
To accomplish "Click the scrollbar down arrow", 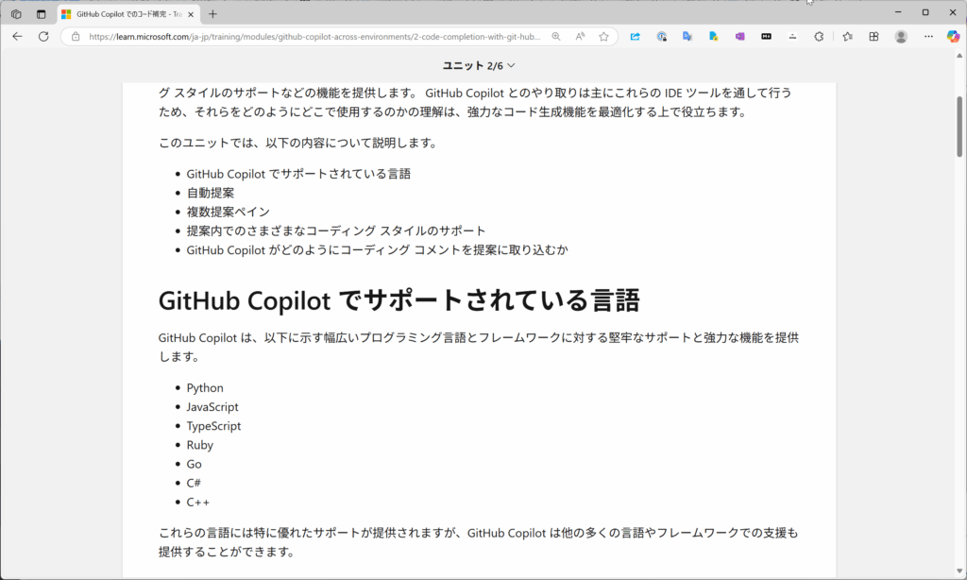I will pos(959,571).
